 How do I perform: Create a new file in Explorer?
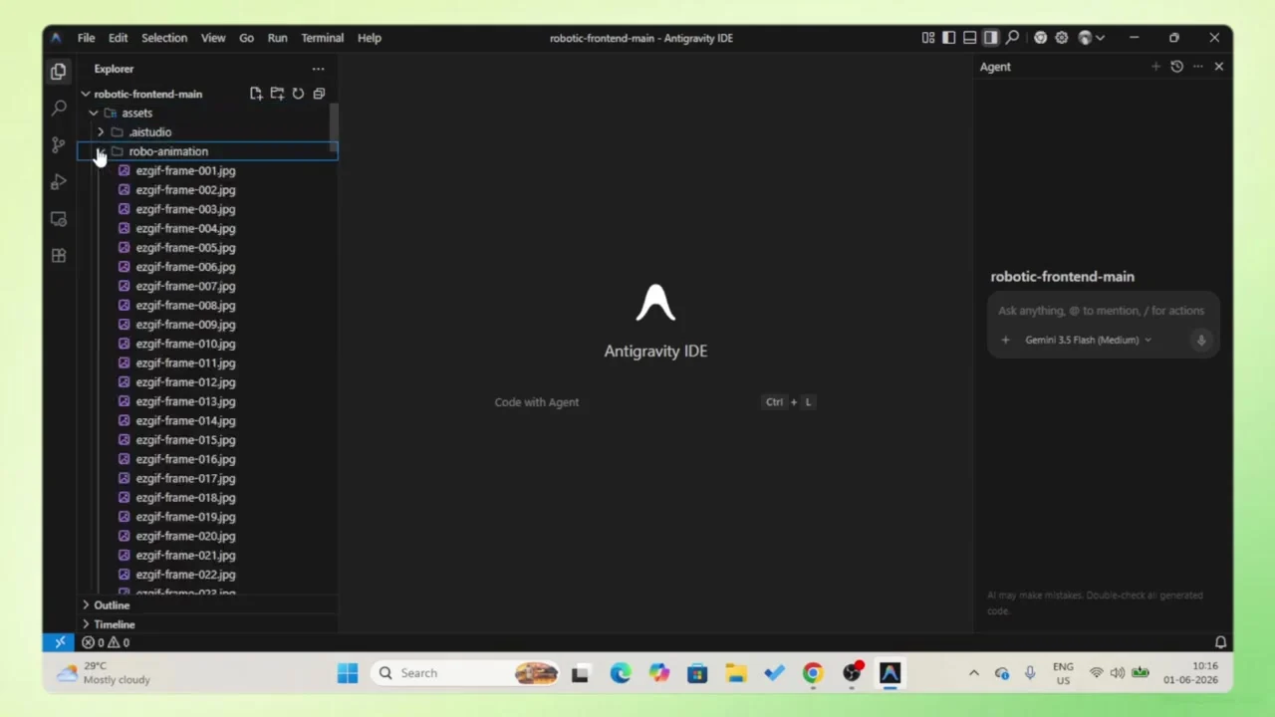pos(256,94)
